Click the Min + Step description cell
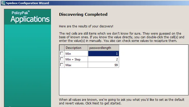 [x=76, y=59]
